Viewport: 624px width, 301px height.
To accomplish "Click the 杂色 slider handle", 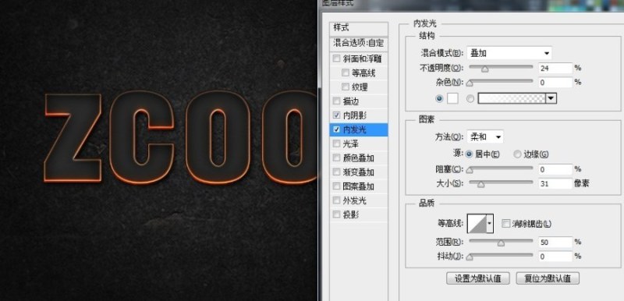I will click(470, 83).
